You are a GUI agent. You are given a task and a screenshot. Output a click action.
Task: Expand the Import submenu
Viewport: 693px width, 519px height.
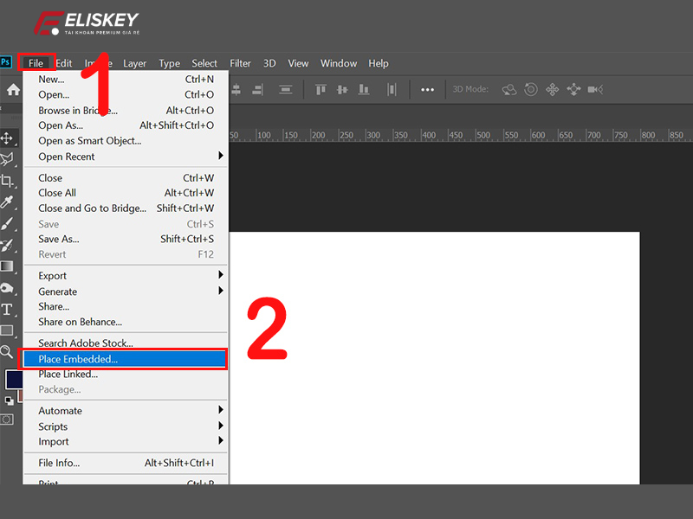point(53,441)
